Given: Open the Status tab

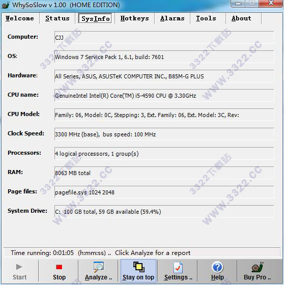Looking at the screenshot, I should 58,18.
